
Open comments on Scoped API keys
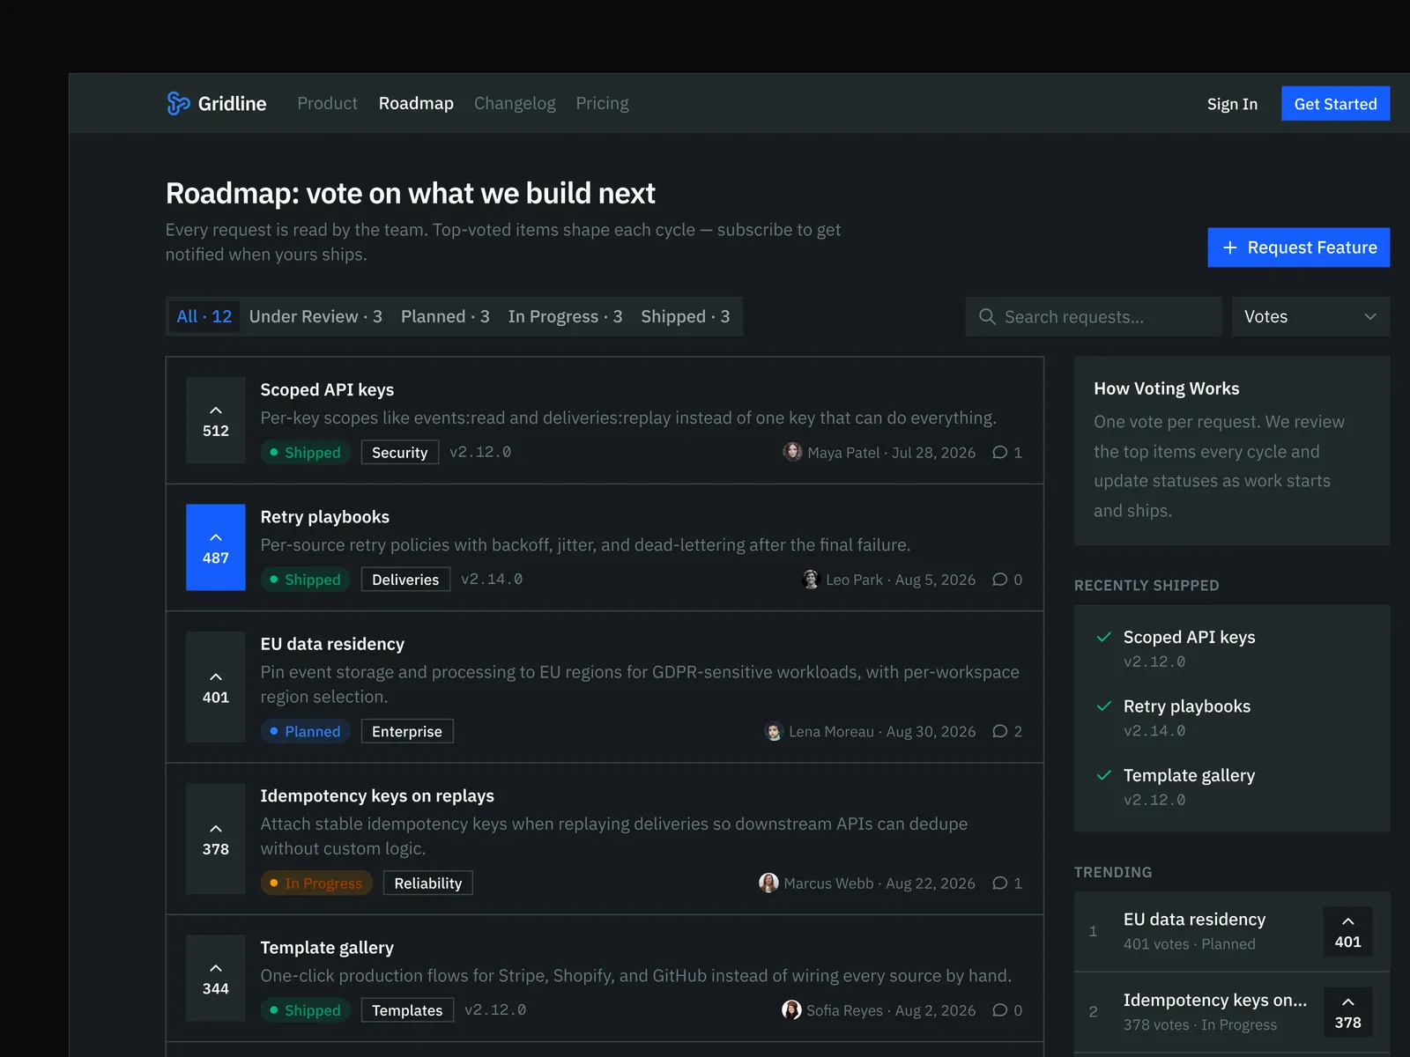coord(1007,452)
